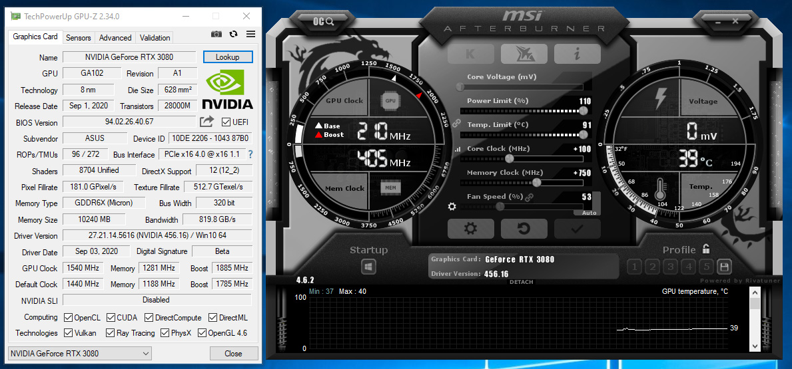The image size is (792, 369).
Task: Click the monitor graph scrollbar down arrow
Action: (x=755, y=346)
